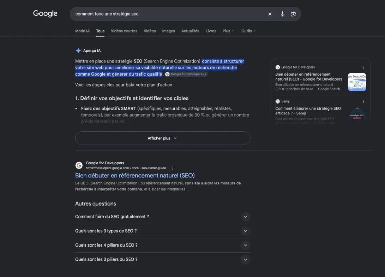Open the Livres tab
Screen dimensions: 385x277
211,31
